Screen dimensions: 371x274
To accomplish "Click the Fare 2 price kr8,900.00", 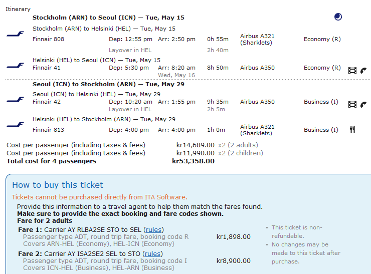I will coord(234,261).
